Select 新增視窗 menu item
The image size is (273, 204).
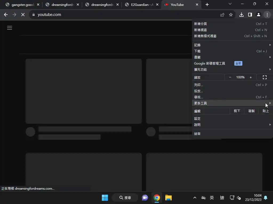pyautogui.click(x=232, y=30)
